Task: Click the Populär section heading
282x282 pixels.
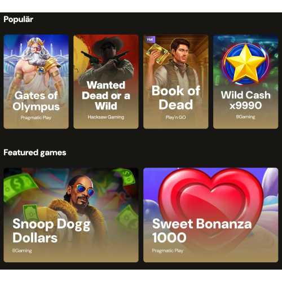Action: pyautogui.click(x=18, y=19)
